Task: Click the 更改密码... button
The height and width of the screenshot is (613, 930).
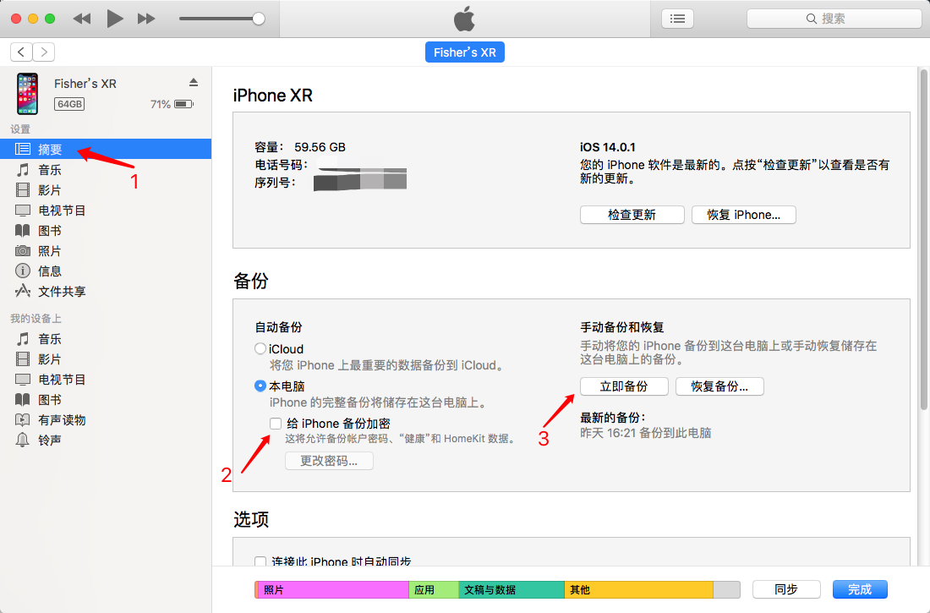Action: pos(329,461)
